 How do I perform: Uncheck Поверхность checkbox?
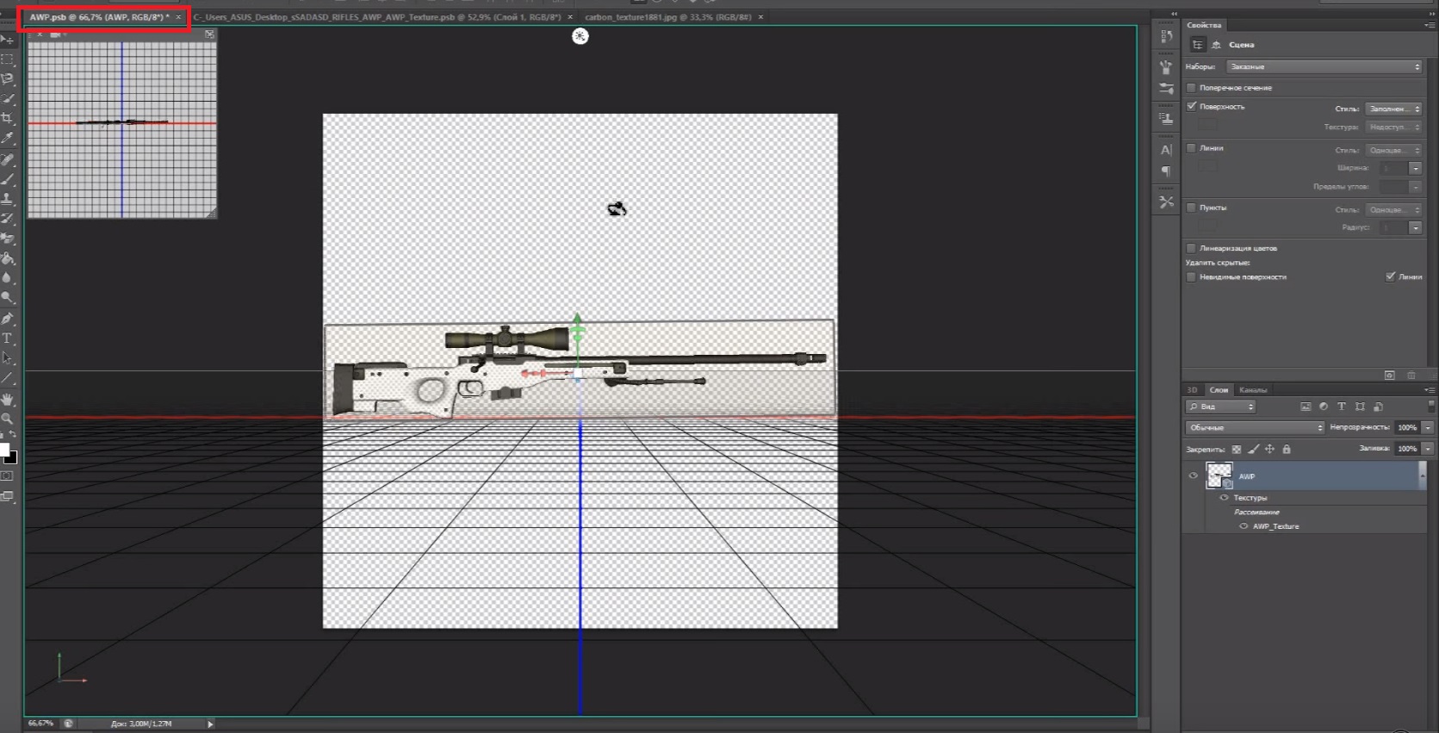click(1192, 106)
